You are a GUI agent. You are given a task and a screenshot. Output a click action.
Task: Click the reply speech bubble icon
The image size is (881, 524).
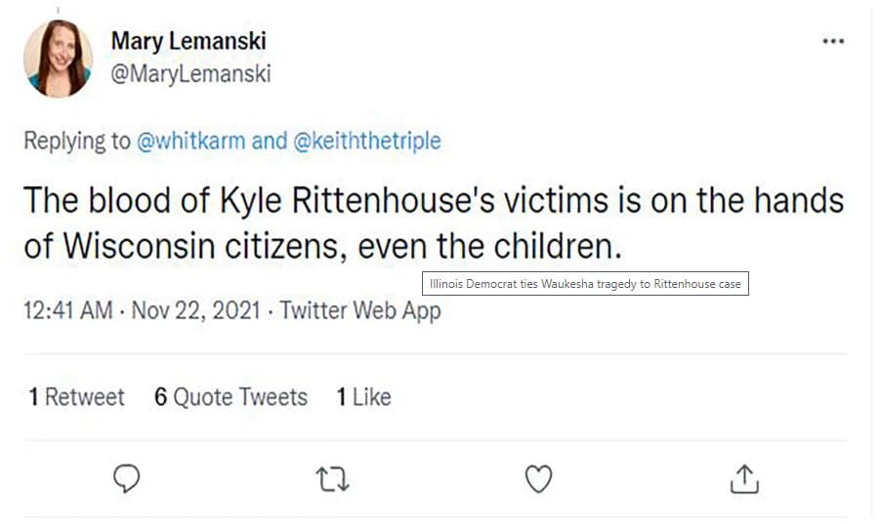pyautogui.click(x=127, y=478)
